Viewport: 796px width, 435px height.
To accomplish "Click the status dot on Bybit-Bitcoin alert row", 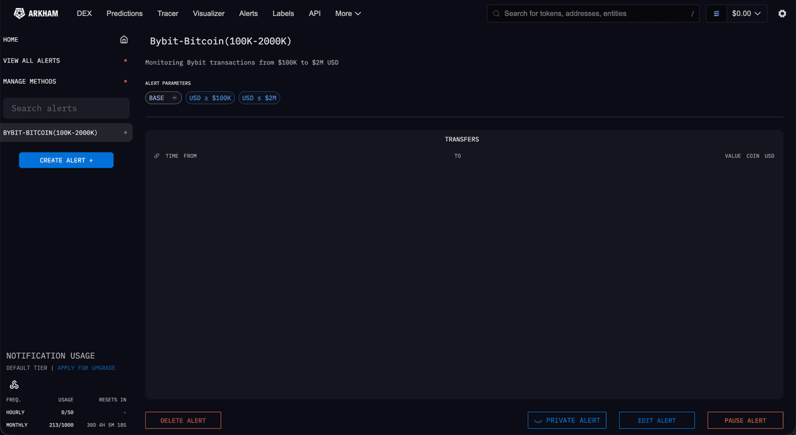I will click(125, 133).
